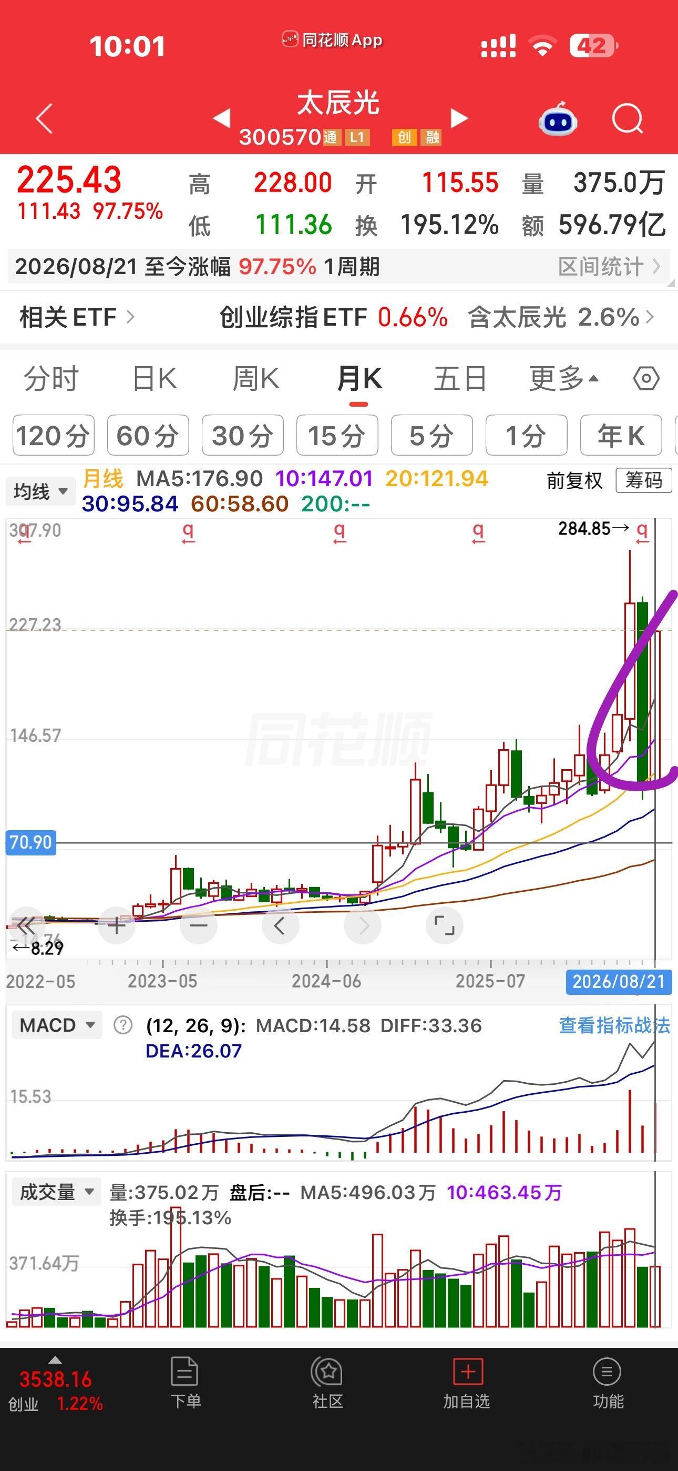
Task: Open the MACD indicator dropdown
Action: 57,1025
